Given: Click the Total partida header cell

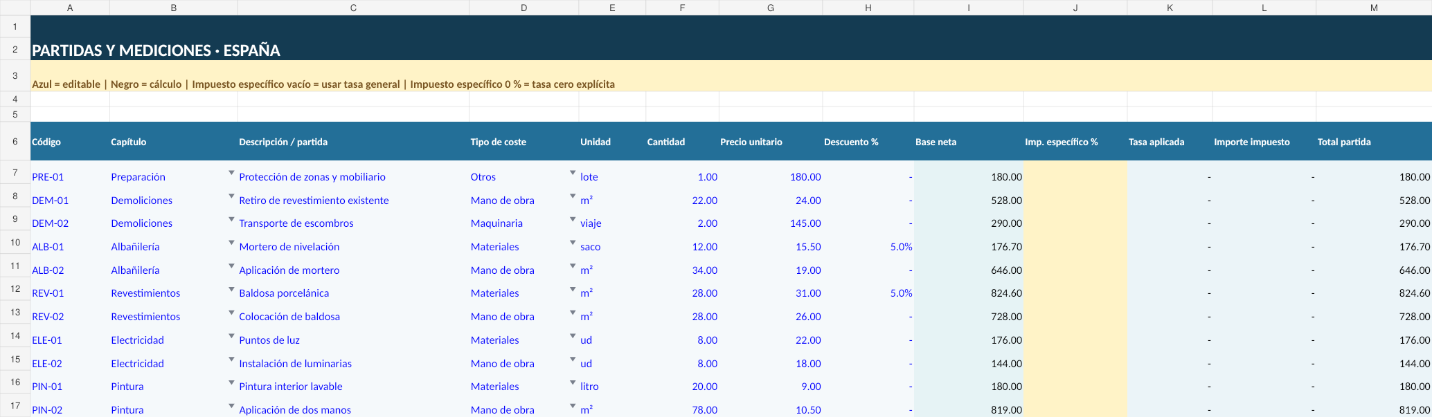Looking at the screenshot, I should click(x=1374, y=142).
